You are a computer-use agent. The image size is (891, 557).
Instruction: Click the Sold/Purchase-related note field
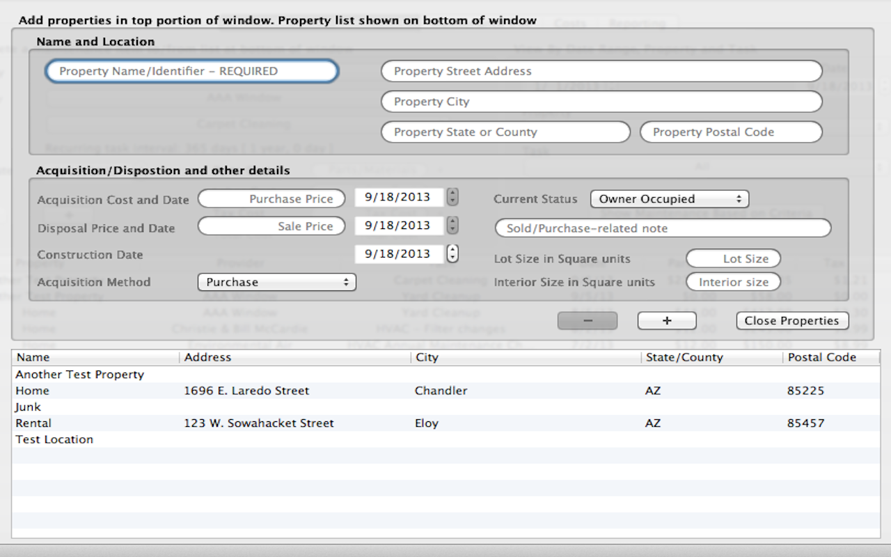[663, 228]
